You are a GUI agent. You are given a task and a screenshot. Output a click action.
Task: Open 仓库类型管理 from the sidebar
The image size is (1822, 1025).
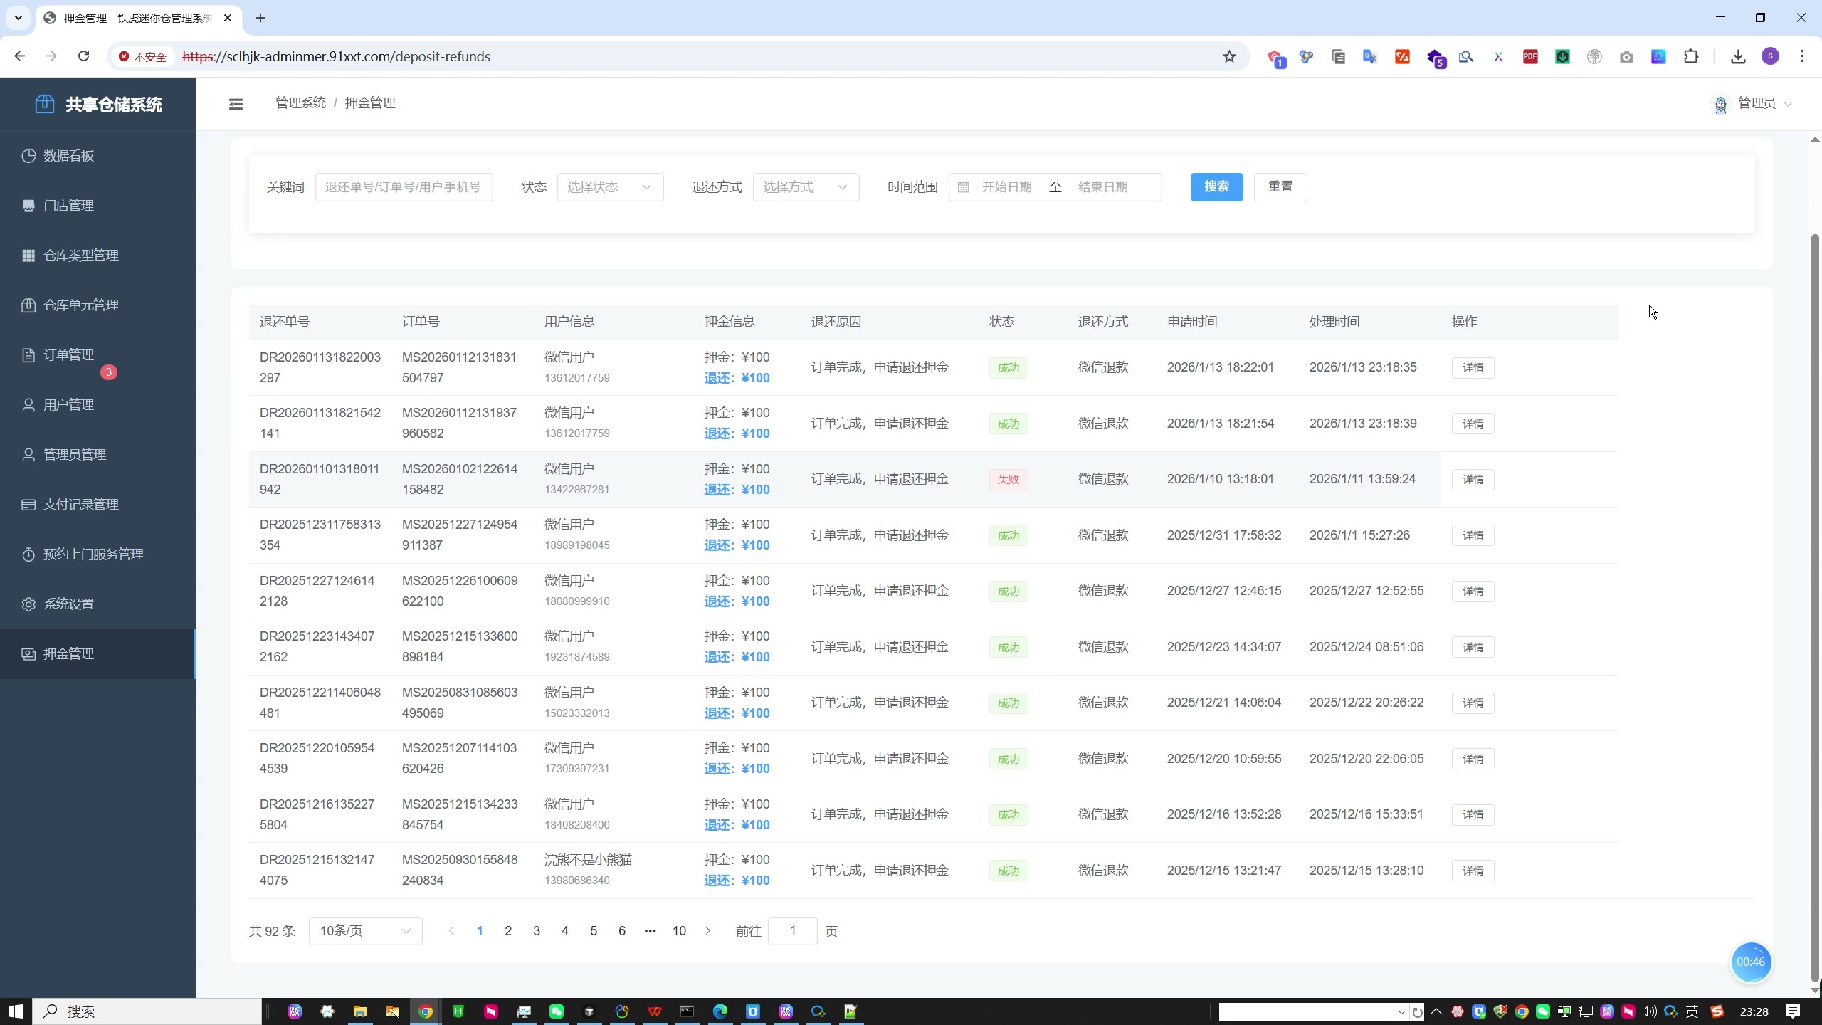coord(80,256)
